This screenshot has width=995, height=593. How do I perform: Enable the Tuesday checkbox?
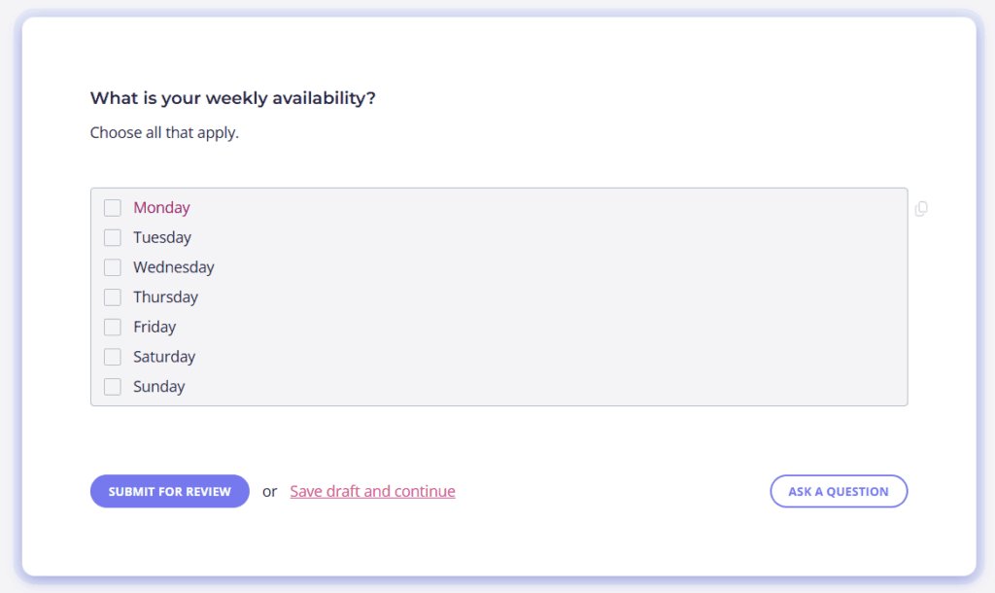113,237
